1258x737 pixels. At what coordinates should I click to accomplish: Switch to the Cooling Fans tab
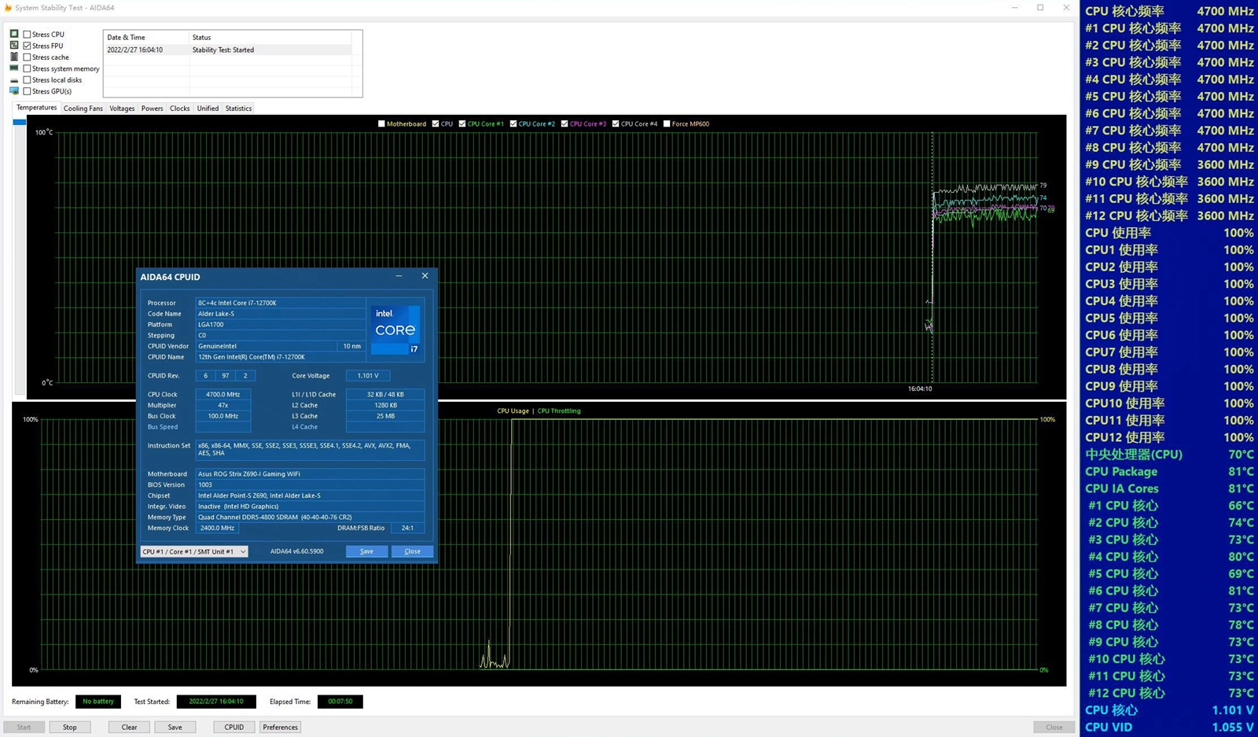pyautogui.click(x=83, y=109)
